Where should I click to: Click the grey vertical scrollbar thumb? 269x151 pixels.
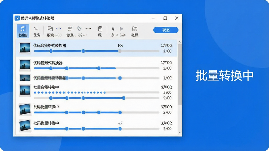[180, 75]
